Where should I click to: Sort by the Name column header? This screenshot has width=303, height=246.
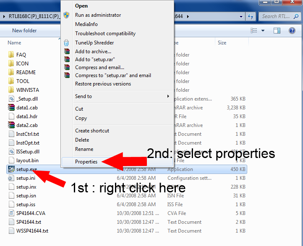pos(14,43)
